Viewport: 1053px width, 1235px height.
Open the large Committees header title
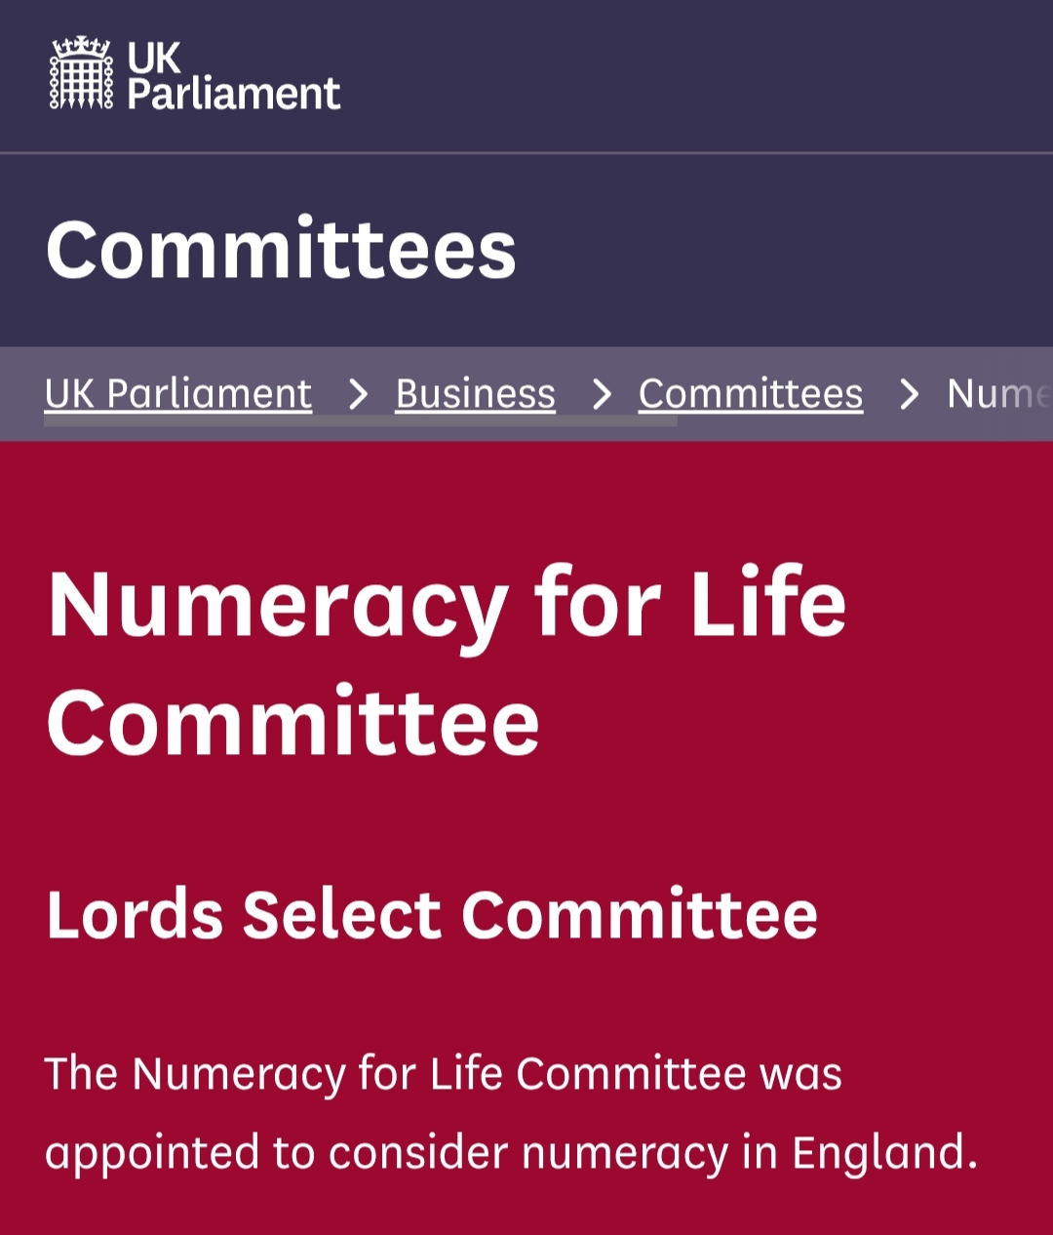[x=281, y=250]
